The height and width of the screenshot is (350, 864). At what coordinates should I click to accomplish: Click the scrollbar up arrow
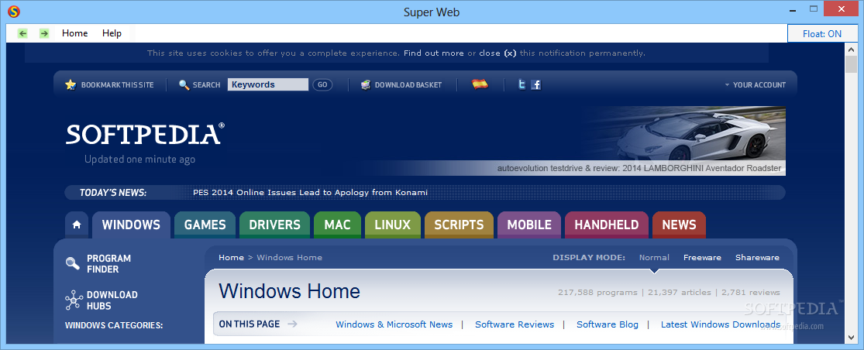coord(851,48)
